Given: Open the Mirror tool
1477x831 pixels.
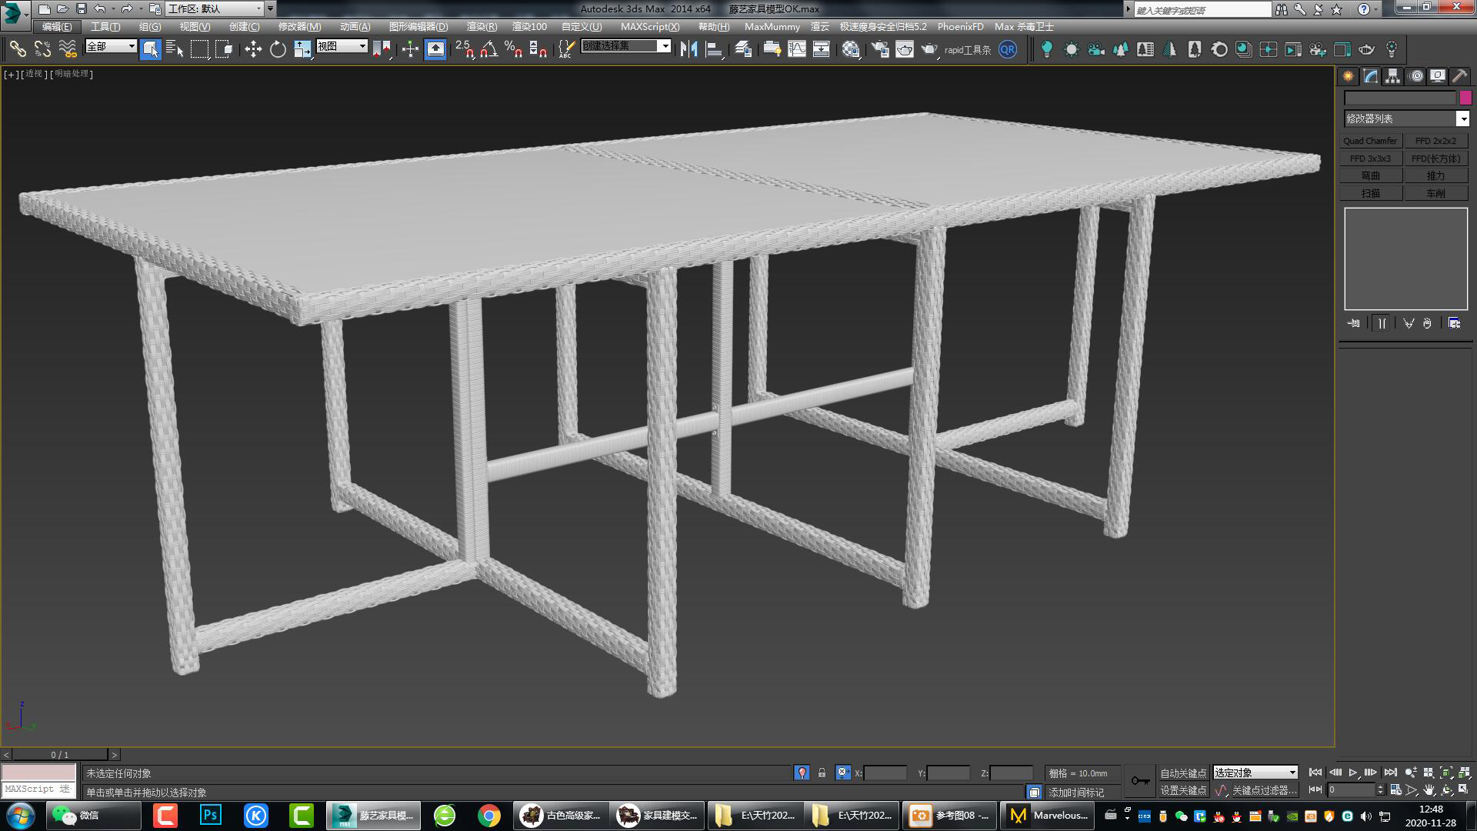Looking at the screenshot, I should pos(691,48).
